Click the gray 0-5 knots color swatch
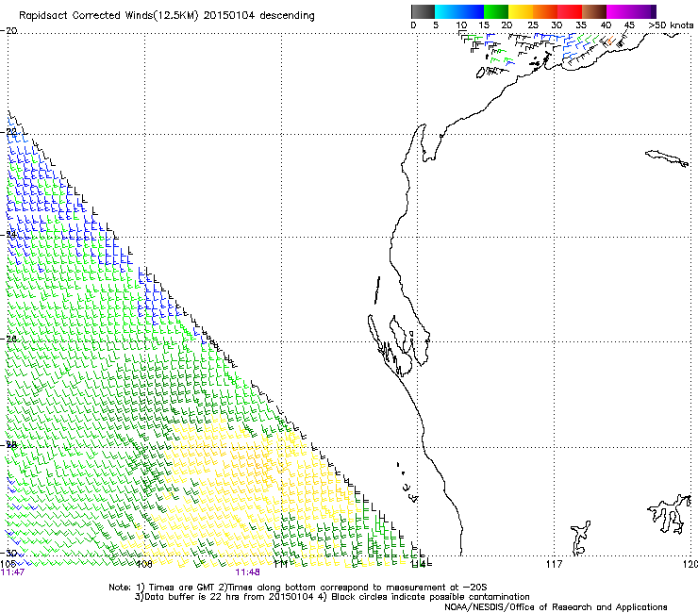The height and width of the screenshot is (613, 698). (423, 11)
